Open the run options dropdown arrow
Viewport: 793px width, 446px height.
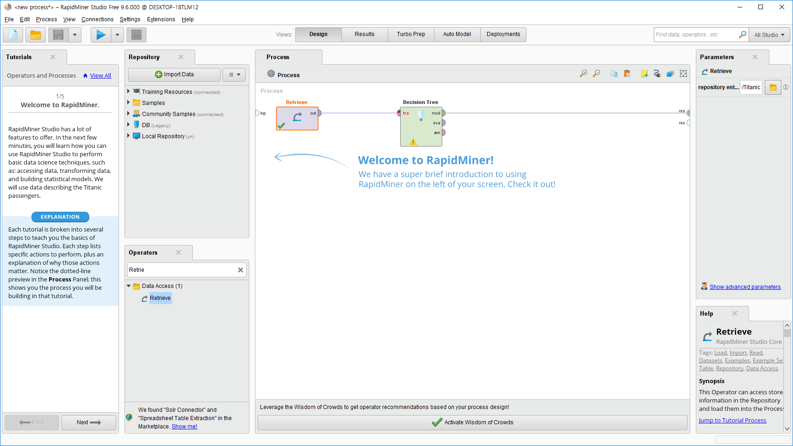(118, 35)
